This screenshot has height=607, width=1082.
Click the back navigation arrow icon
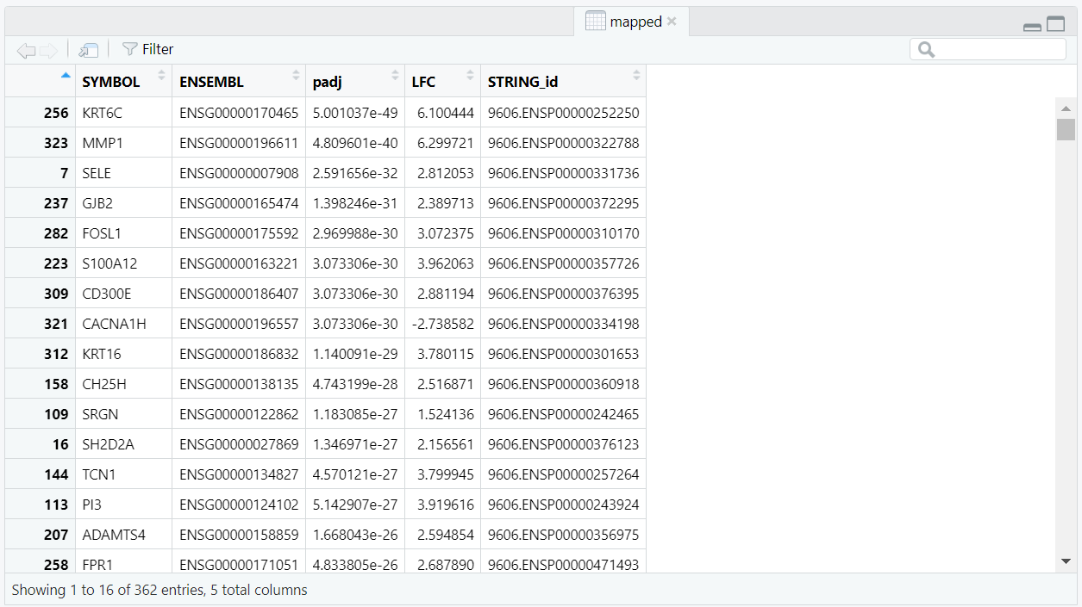[x=26, y=51]
